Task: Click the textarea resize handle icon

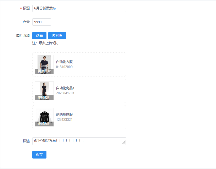Action: 124,143
